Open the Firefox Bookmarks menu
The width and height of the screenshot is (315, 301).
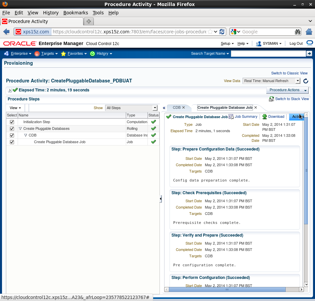click(75, 13)
